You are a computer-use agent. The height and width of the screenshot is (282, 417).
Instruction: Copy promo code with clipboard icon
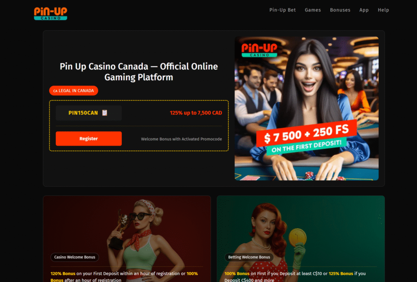105,113
